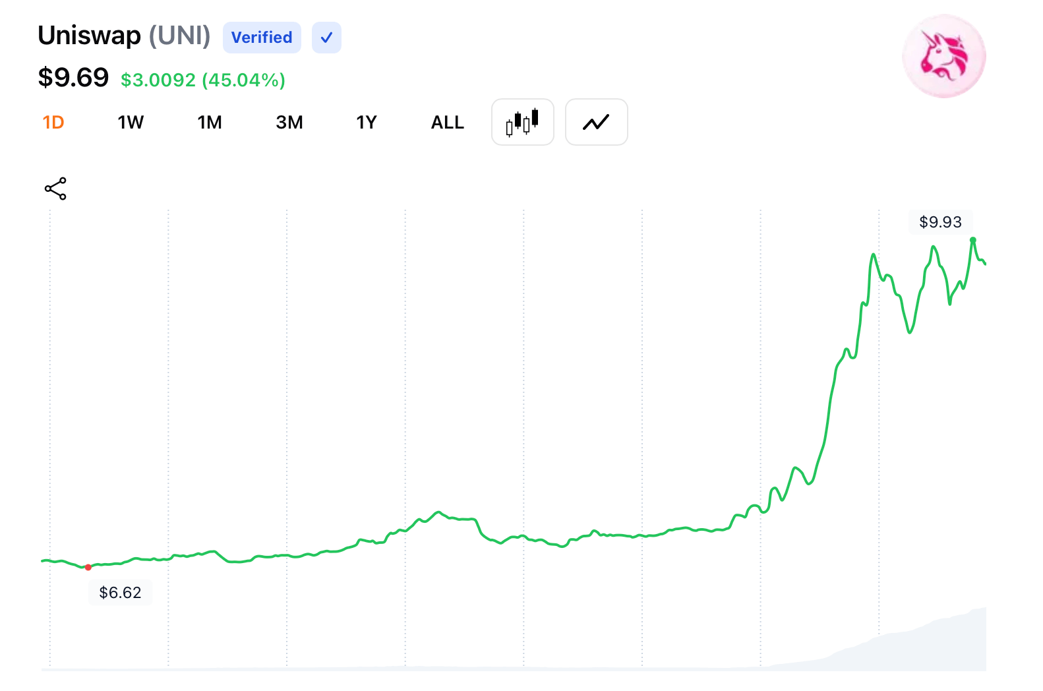Choose the 1Y time range
Image resolution: width=1043 pixels, height=691 pixels.
(x=367, y=123)
